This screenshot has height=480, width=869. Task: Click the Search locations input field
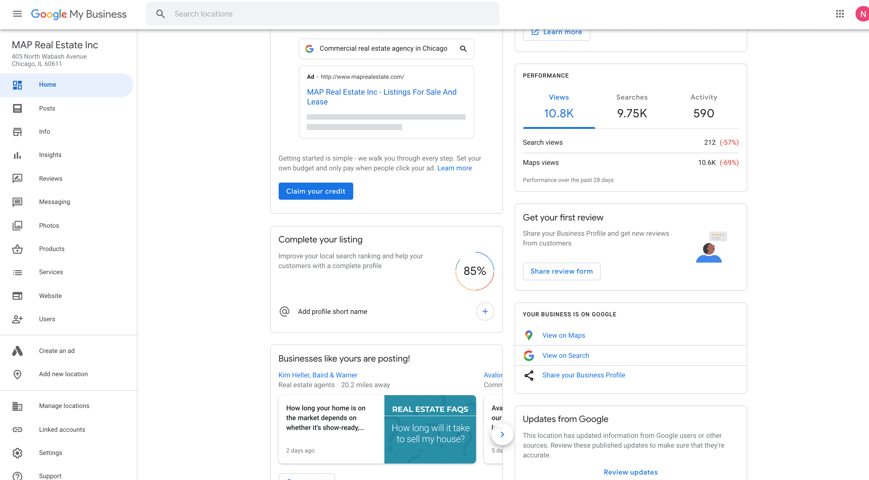pos(322,14)
